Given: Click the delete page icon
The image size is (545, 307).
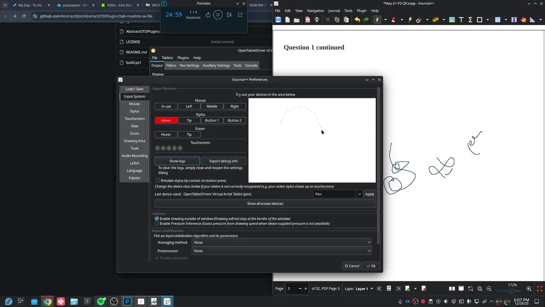Looking at the screenshot, I should click(424, 289).
